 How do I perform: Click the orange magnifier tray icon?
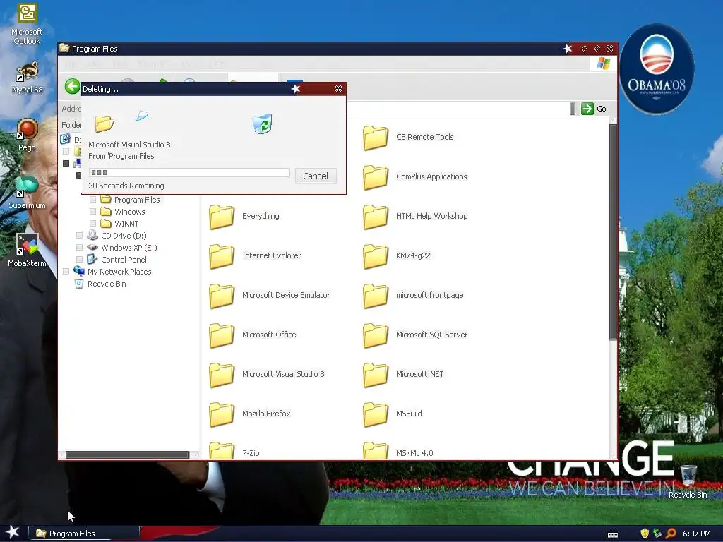pos(671,534)
